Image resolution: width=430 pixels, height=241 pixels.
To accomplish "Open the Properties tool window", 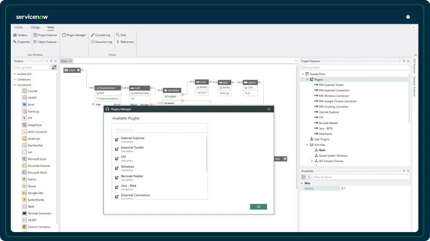I will (21, 42).
